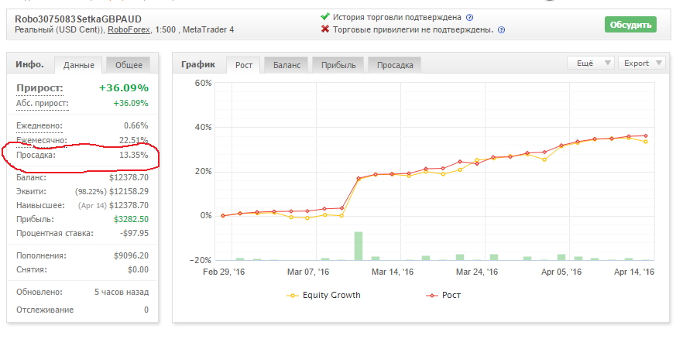The image size is (676, 339).
Task: Click the 13.35% drawdown value
Action: [x=134, y=155]
